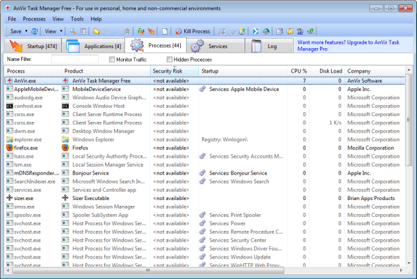Image resolution: width=417 pixels, height=279 pixels.
Task: Click the page with green arrow toolbar icon
Action: click(243, 31)
